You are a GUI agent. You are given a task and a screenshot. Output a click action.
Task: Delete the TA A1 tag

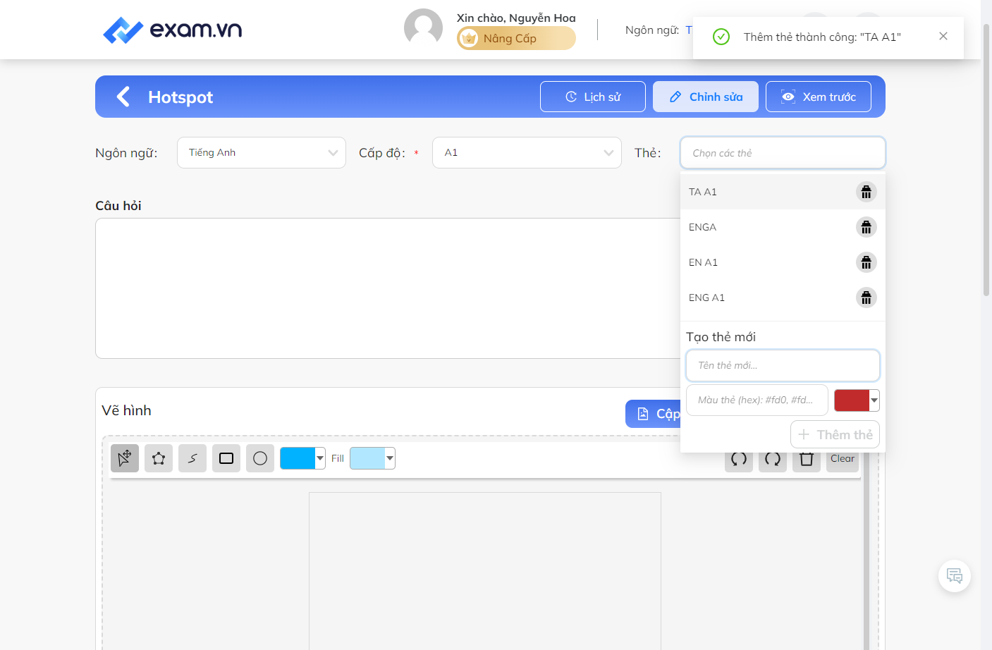pyautogui.click(x=867, y=192)
